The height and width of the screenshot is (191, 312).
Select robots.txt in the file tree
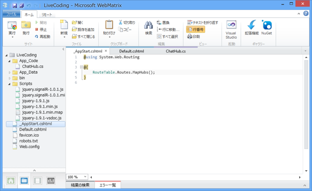[28, 141]
